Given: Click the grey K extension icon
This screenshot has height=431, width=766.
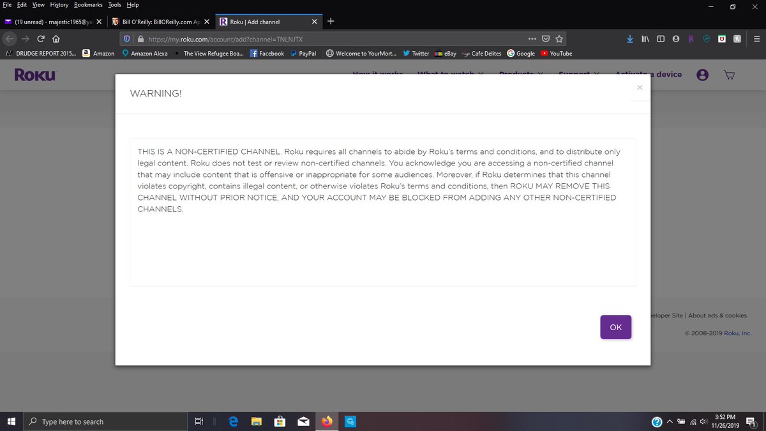Looking at the screenshot, I should (x=737, y=38).
